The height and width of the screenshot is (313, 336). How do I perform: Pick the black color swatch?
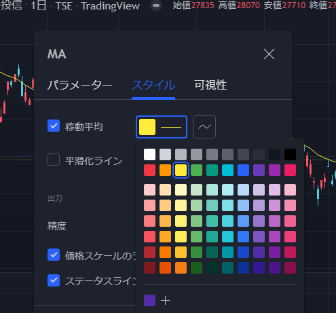pos(290,154)
